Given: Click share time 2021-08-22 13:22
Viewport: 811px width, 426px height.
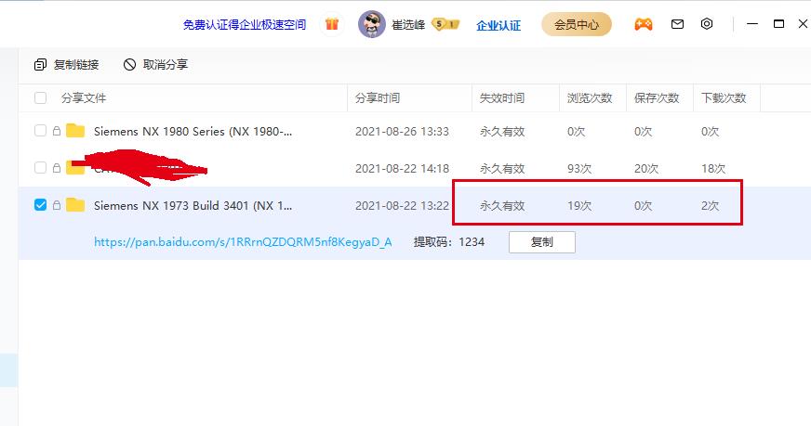Looking at the screenshot, I should (402, 205).
